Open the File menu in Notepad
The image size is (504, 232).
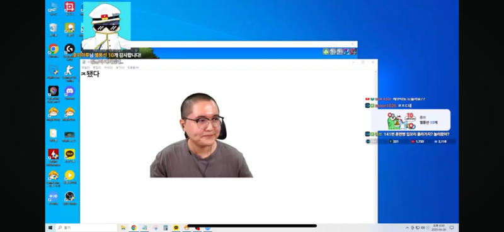pos(86,68)
